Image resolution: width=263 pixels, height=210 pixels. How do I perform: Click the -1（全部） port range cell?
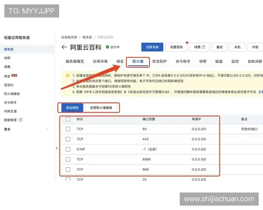coord(149,149)
